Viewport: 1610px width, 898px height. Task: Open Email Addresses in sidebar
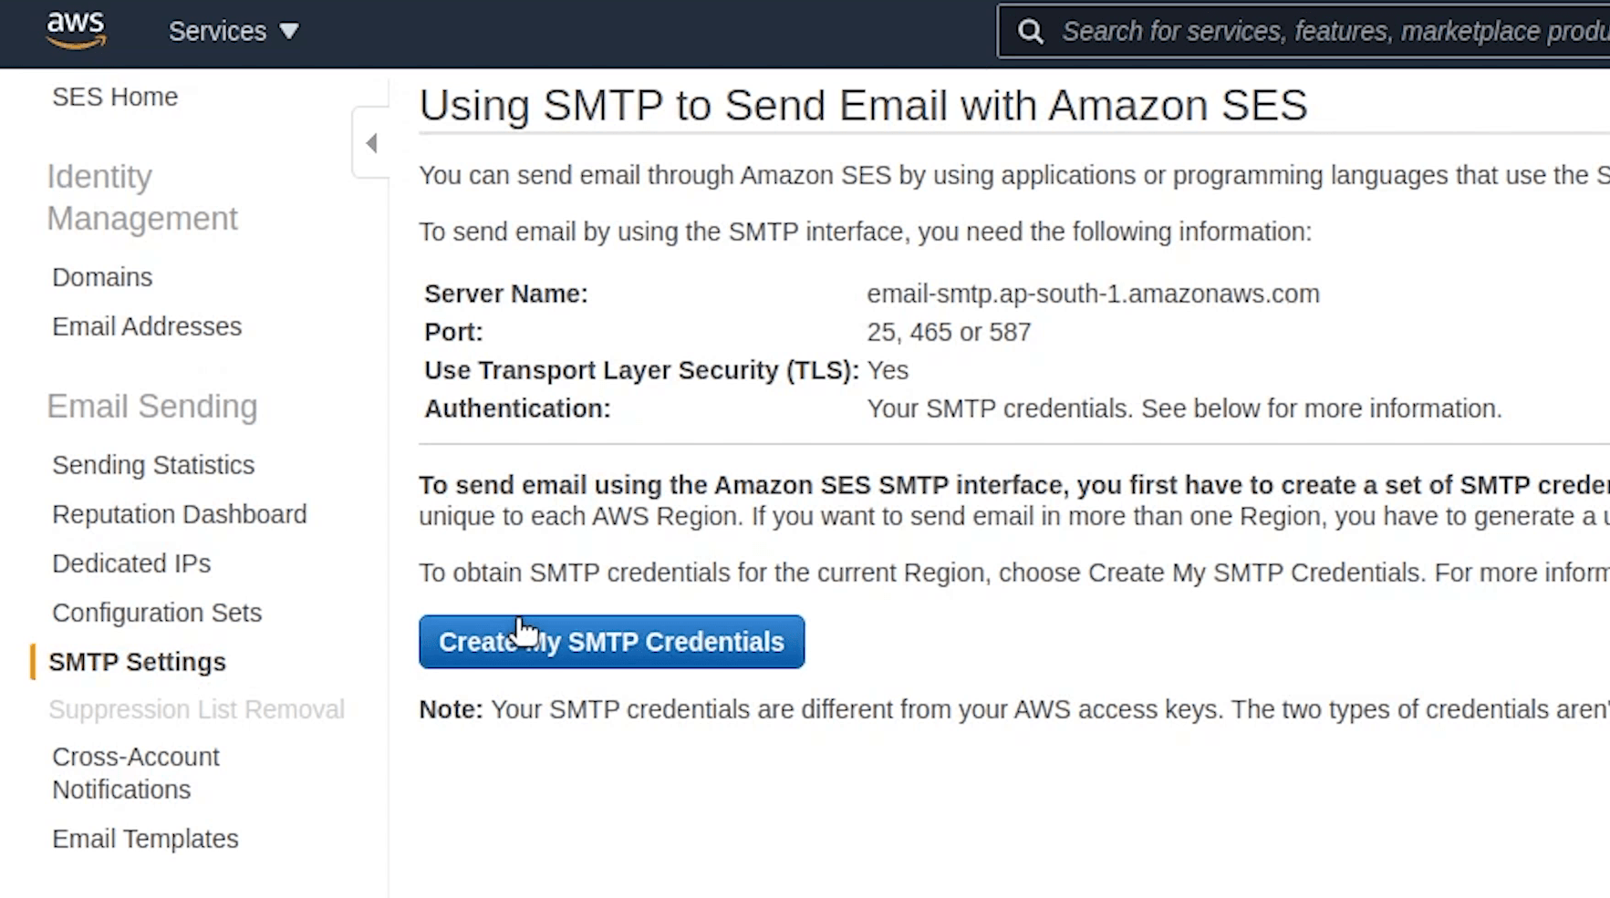[x=147, y=326]
